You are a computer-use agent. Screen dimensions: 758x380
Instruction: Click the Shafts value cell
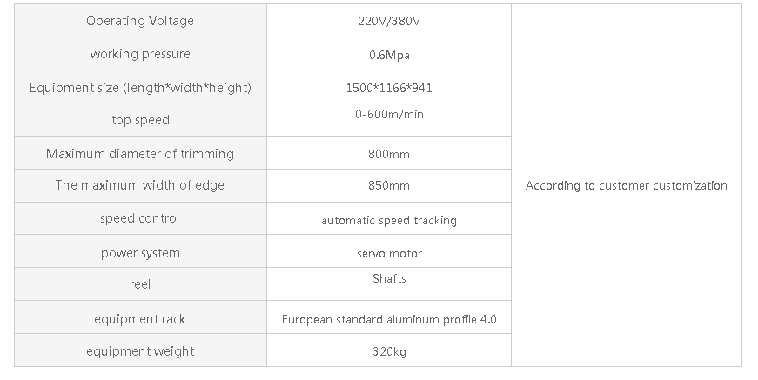pyautogui.click(x=389, y=279)
